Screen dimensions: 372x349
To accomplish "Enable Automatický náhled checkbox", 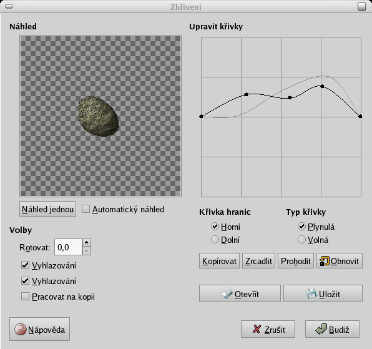I will click(86, 209).
